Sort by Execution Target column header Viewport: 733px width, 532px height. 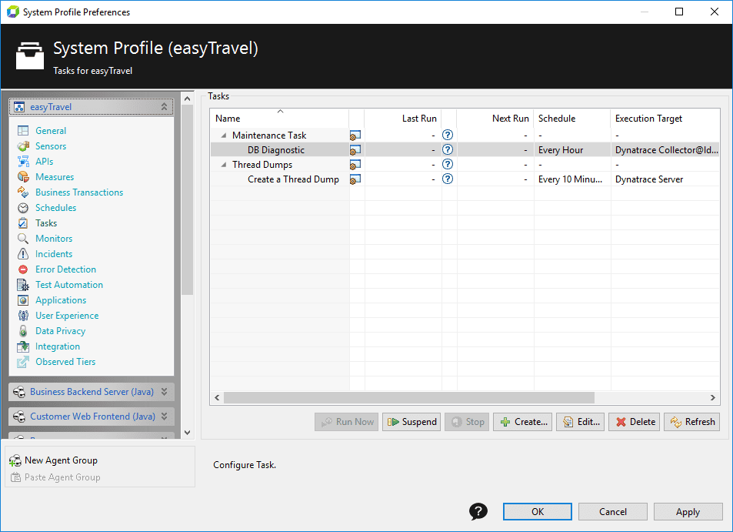click(x=665, y=119)
